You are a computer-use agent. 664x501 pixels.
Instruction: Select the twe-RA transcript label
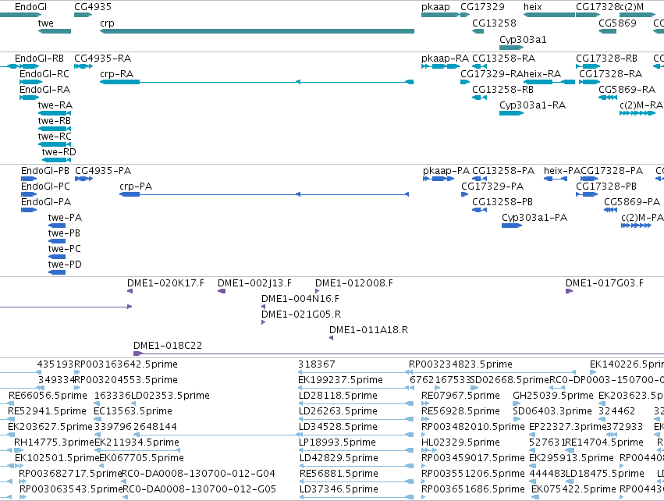(55, 105)
